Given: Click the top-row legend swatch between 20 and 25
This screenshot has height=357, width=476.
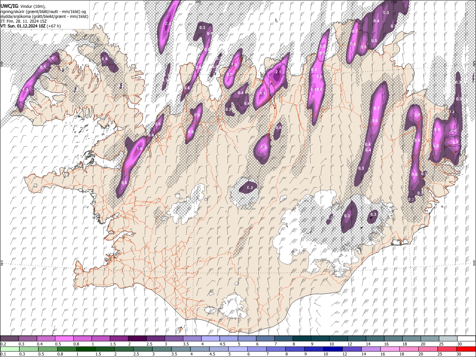Looking at the screenshot, I should pyautogui.click(x=430, y=338).
